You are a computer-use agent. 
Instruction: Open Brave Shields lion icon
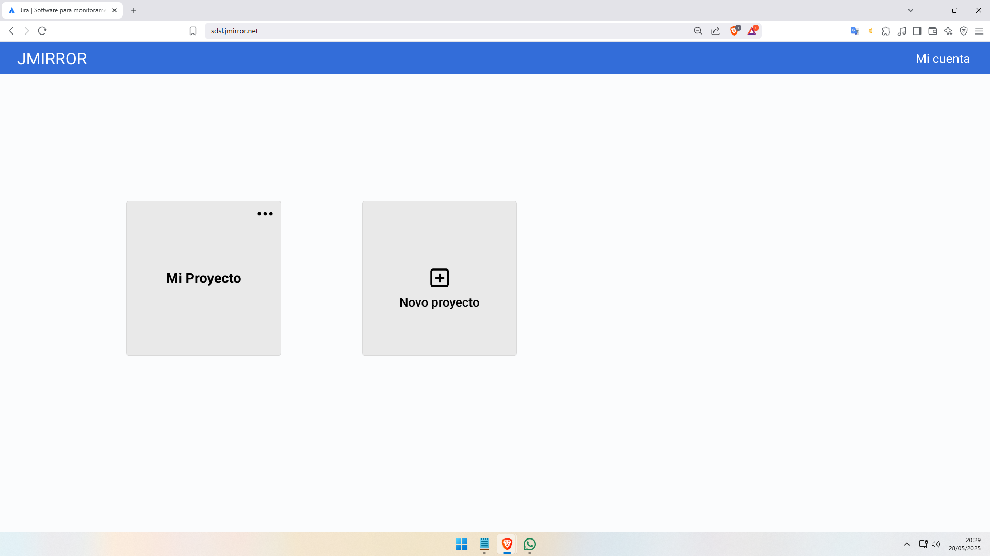pyautogui.click(x=735, y=31)
